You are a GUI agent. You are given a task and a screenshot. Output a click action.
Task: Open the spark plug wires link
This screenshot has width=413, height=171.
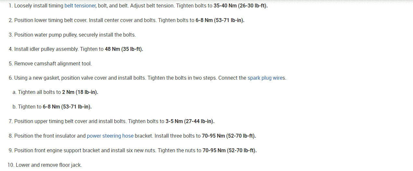click(x=267, y=78)
